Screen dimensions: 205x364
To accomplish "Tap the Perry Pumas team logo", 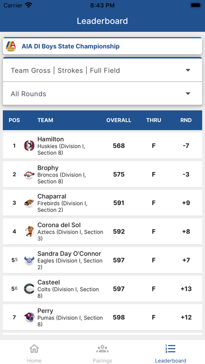I will (29, 317).
